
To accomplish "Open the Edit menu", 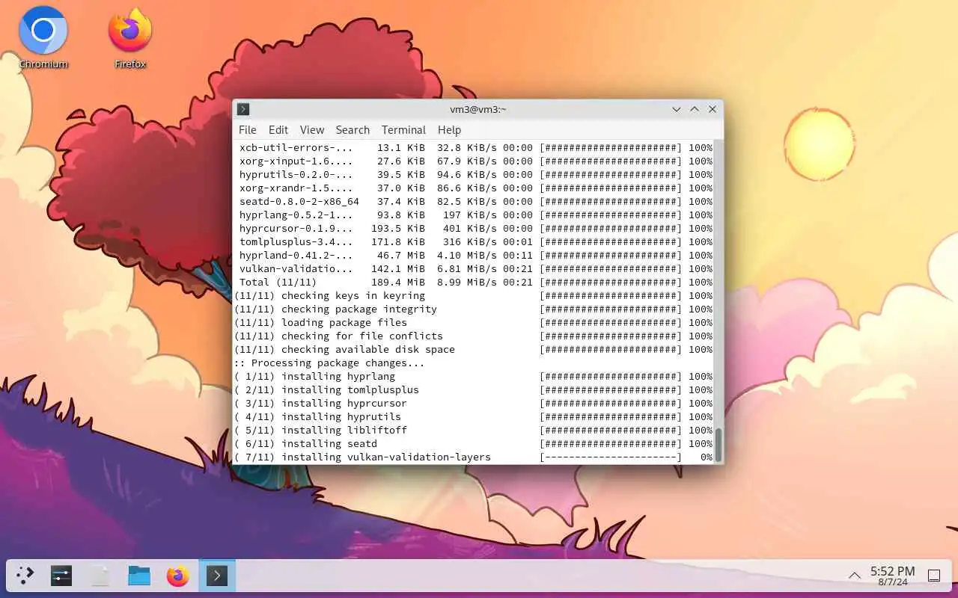I will pyautogui.click(x=278, y=130).
